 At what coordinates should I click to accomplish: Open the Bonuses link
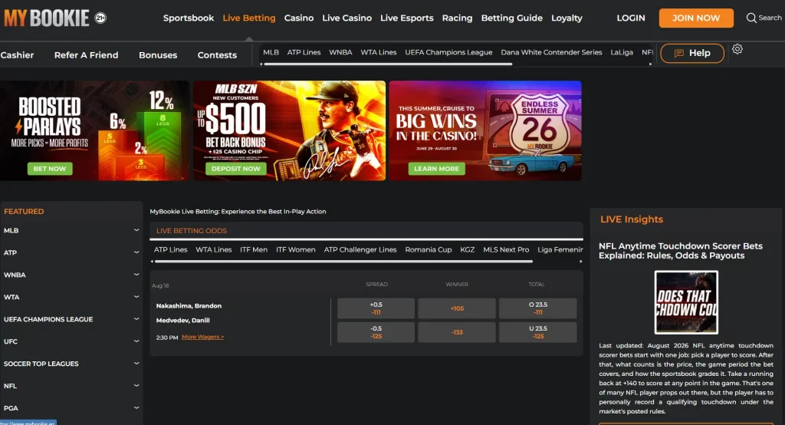158,55
